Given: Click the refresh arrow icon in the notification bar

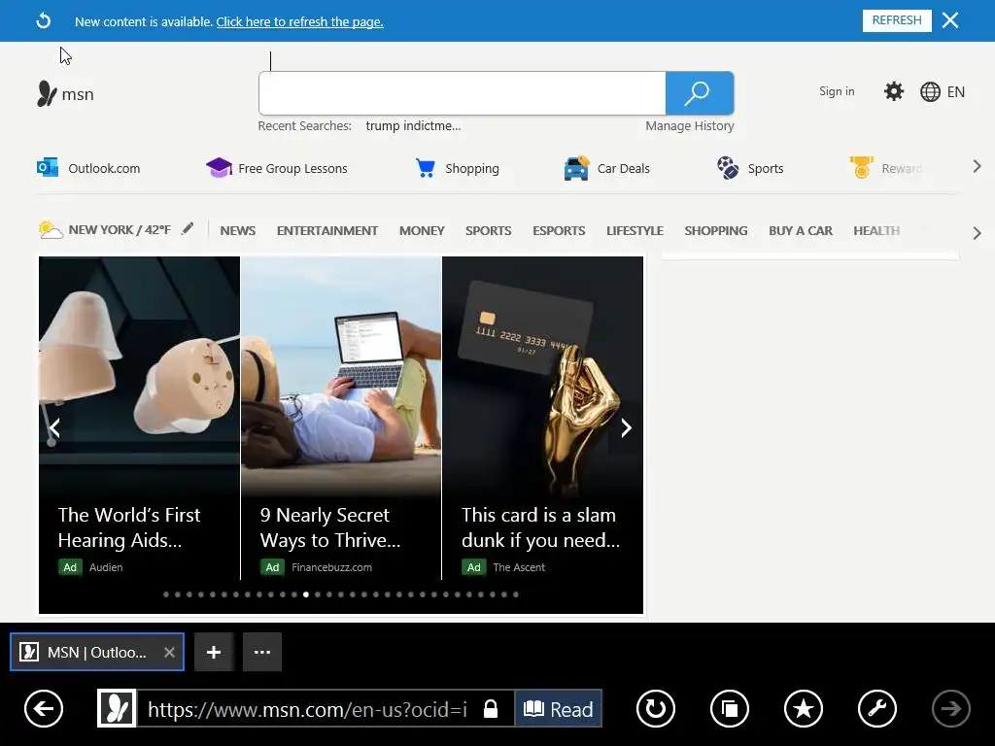Looking at the screenshot, I should click(x=43, y=21).
